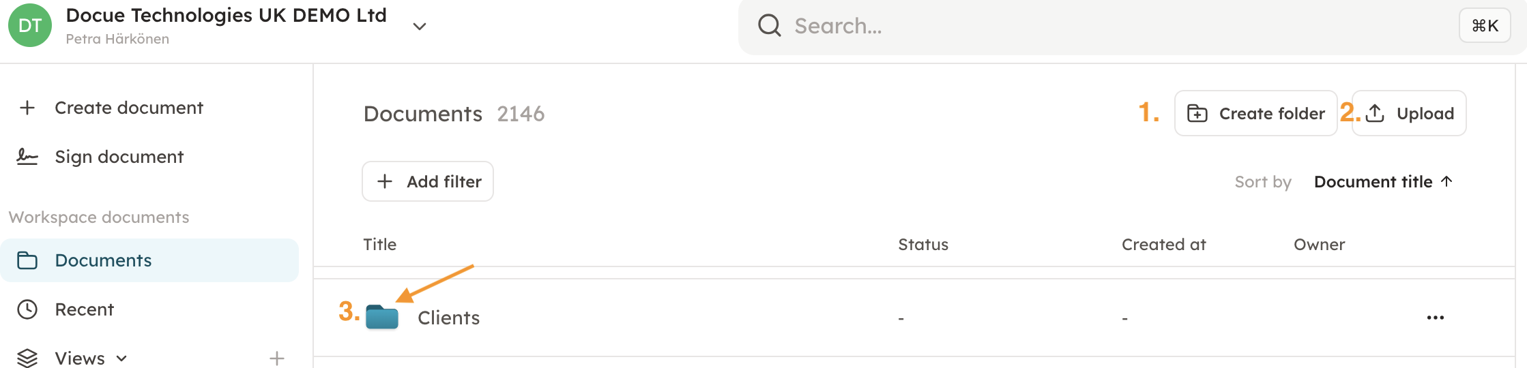Open the Clients row more-options menu
The image size is (1527, 368).
click(1435, 318)
